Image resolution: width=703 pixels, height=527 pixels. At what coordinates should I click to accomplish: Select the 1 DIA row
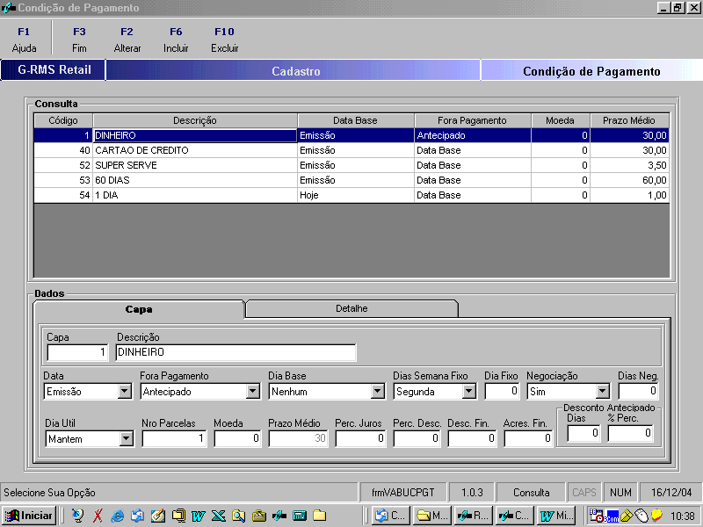click(x=351, y=195)
